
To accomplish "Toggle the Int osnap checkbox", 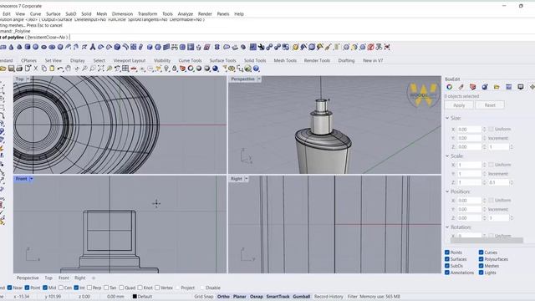I will tap(76, 288).
